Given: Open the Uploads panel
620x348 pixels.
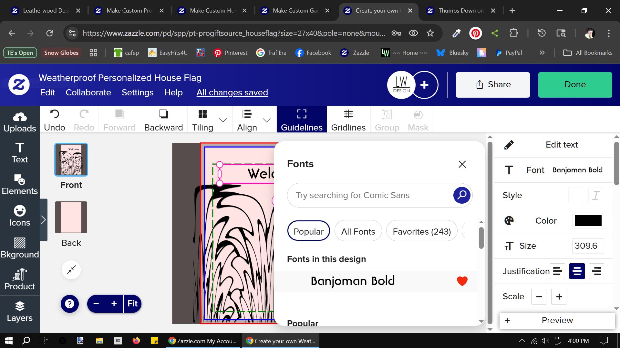Looking at the screenshot, I should (x=20, y=123).
